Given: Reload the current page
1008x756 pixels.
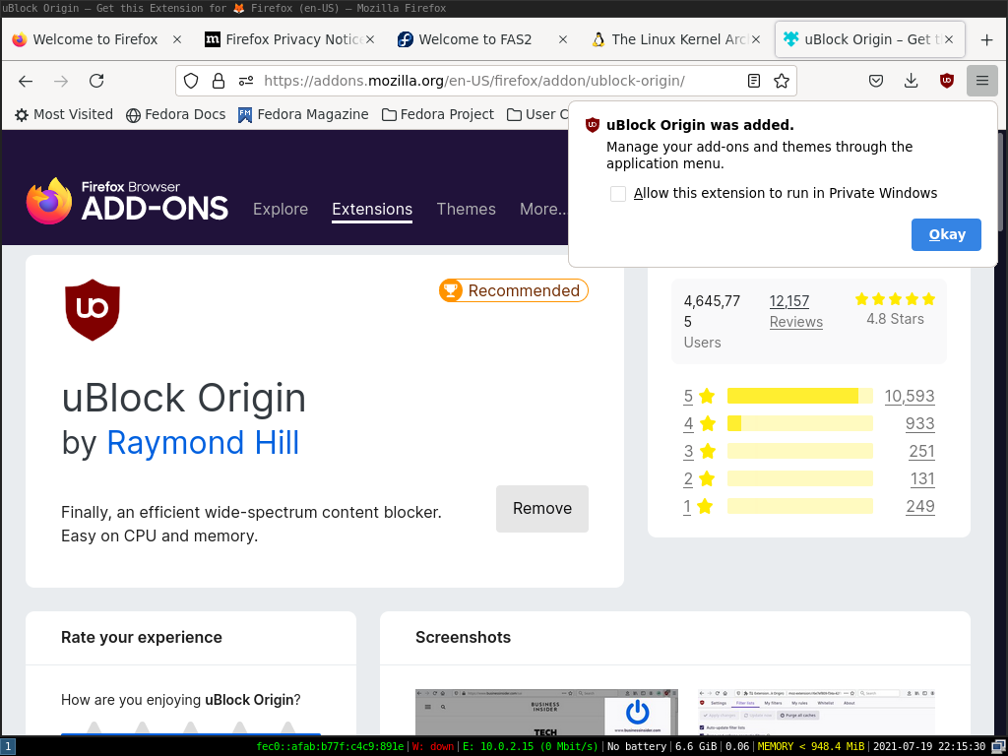Looking at the screenshot, I should pos(96,81).
